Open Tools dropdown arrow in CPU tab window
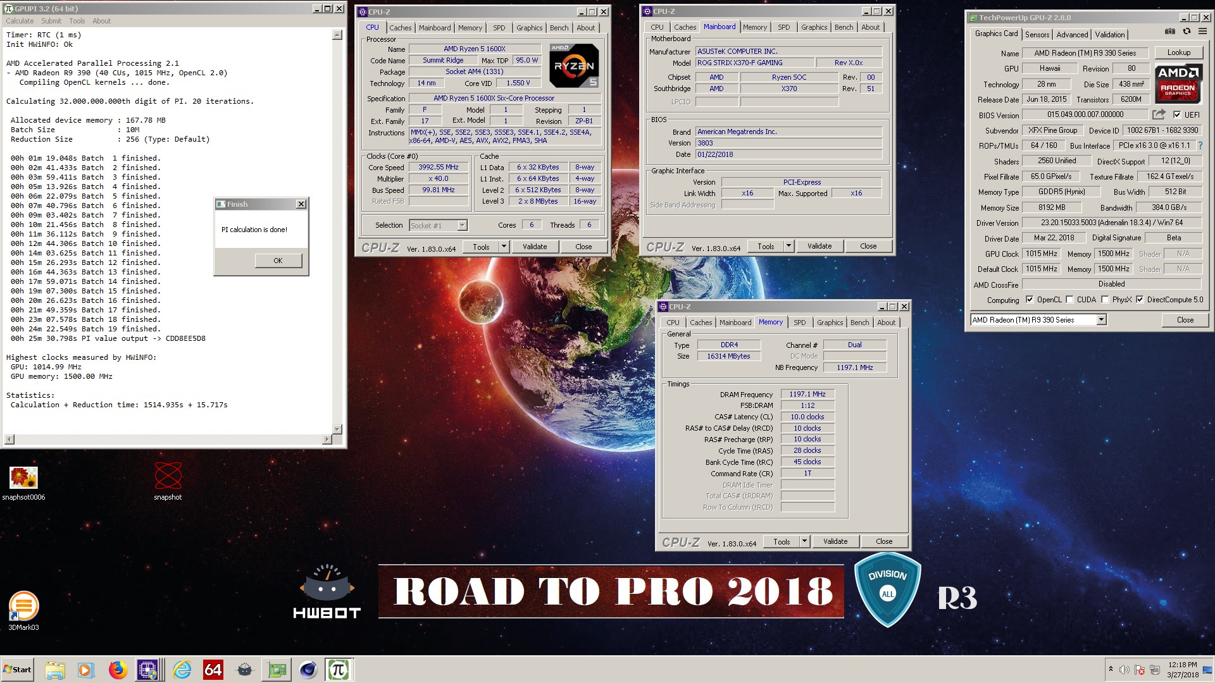Viewport: 1215px width, 683px height. tap(504, 247)
